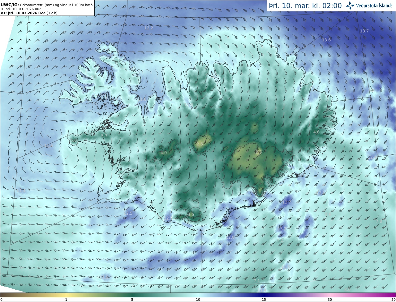The image size is (396, 302).
Task: Click the '0' label on the colour scale
Action: point(1,300)
